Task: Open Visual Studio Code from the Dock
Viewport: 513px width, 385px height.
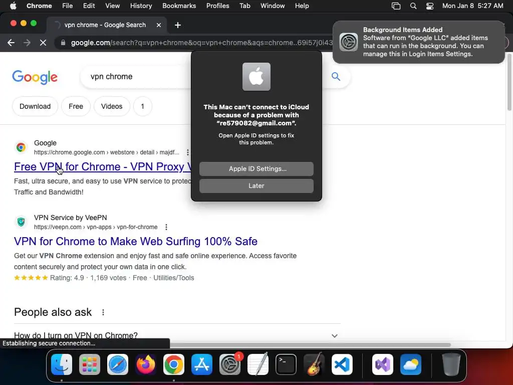Action: [342, 364]
